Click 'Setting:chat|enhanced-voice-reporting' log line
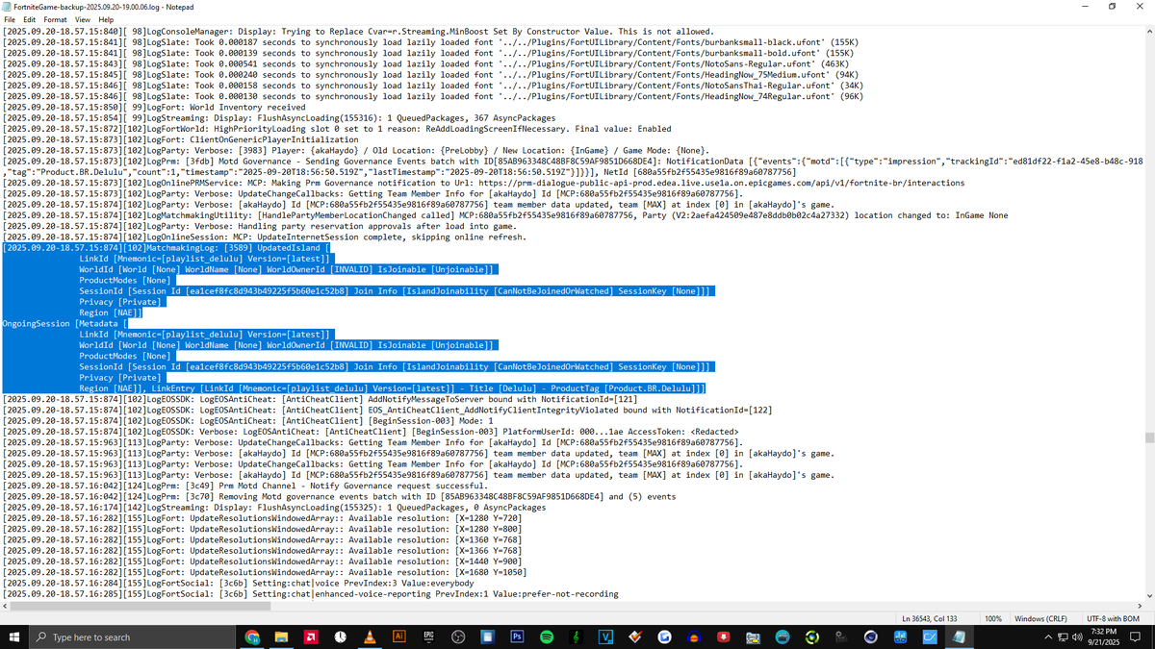This screenshot has width=1155, height=649. coord(311,593)
